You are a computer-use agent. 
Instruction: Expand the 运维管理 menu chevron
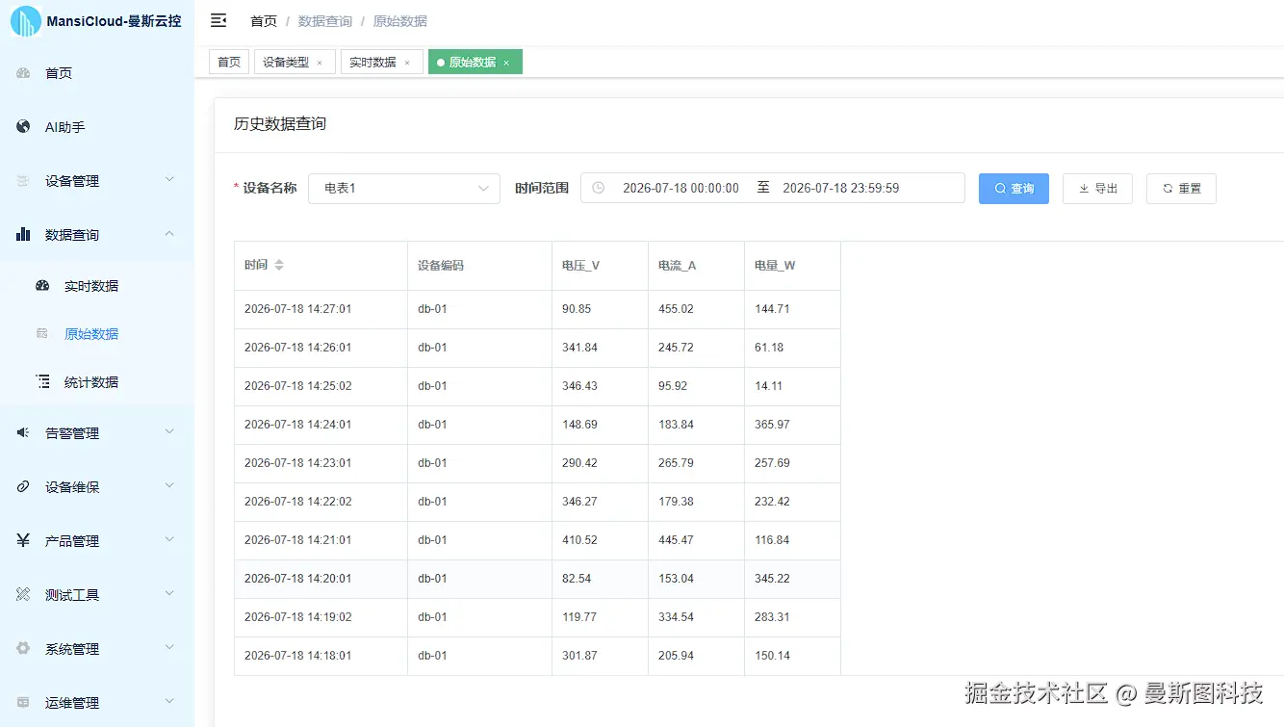click(170, 702)
